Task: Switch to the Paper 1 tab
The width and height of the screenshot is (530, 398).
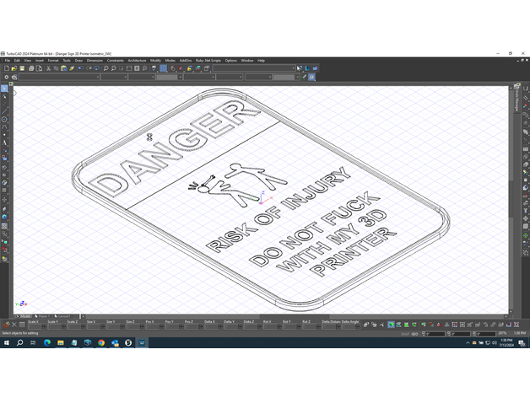Action: tap(44, 316)
